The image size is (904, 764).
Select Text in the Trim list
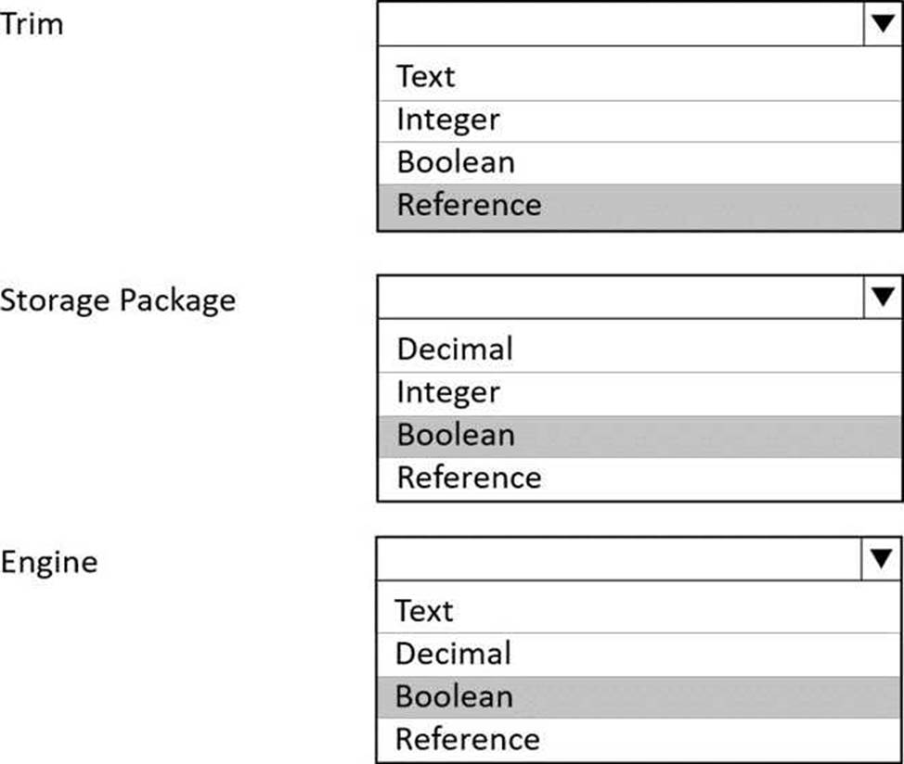pyautogui.click(x=426, y=76)
